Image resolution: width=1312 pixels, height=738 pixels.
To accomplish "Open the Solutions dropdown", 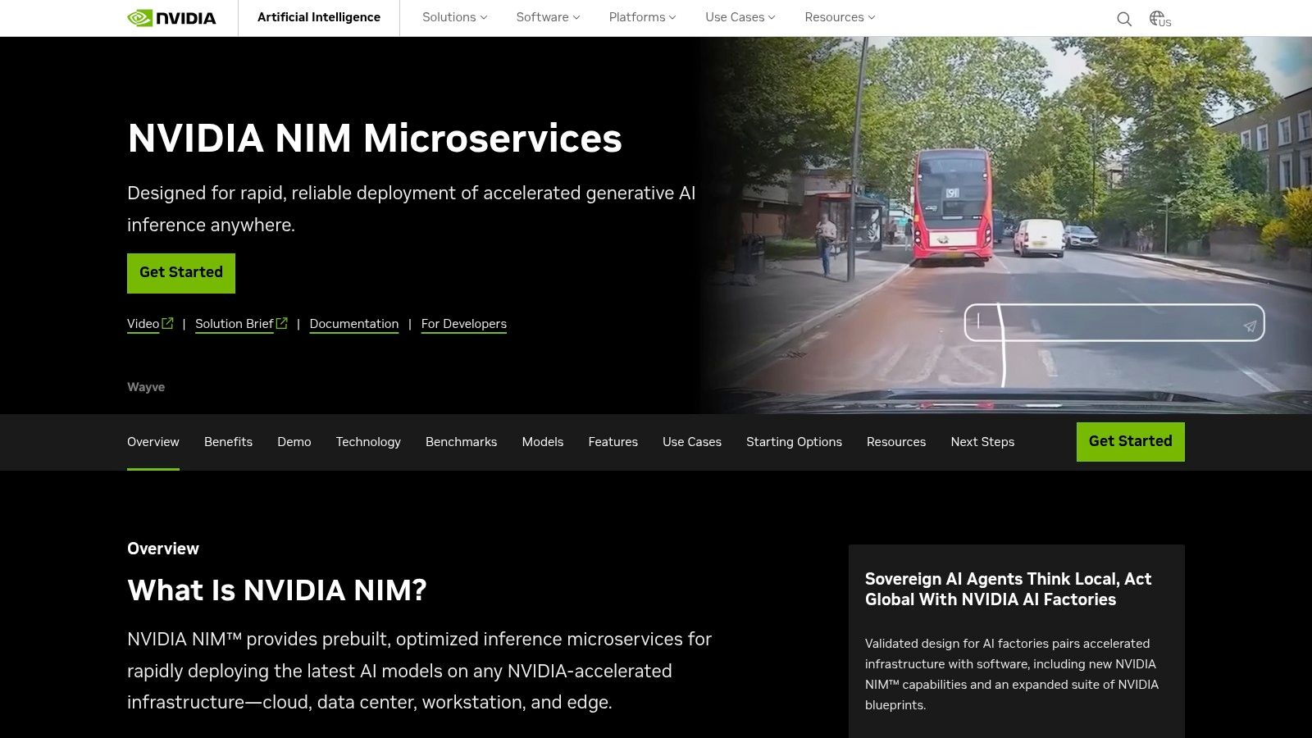I will coord(453,17).
